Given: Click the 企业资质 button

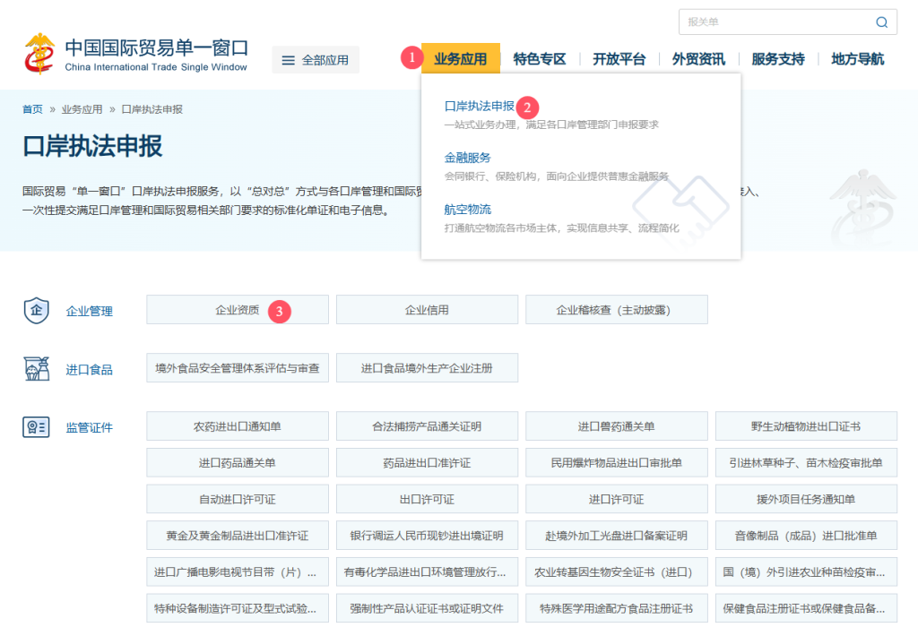Looking at the screenshot, I should tap(238, 310).
